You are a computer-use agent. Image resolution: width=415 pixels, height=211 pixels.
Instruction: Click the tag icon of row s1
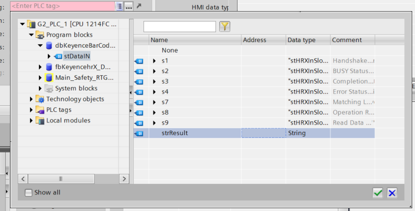point(139,61)
